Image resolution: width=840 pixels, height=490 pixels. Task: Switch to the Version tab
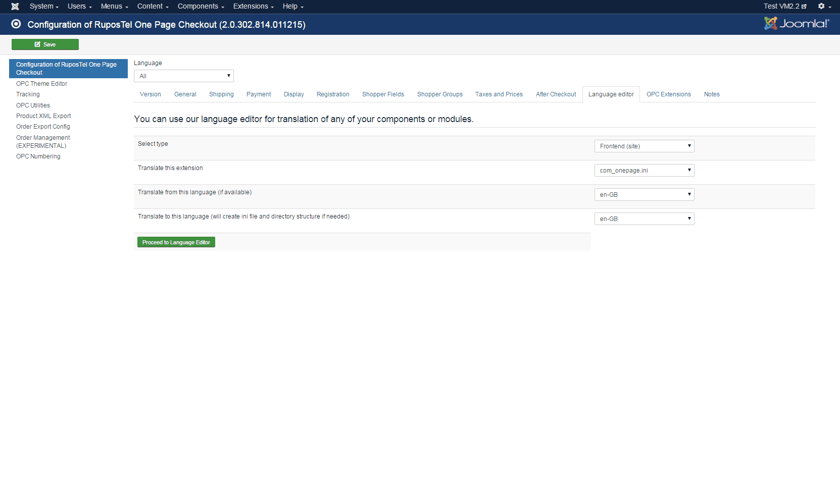pyautogui.click(x=151, y=94)
